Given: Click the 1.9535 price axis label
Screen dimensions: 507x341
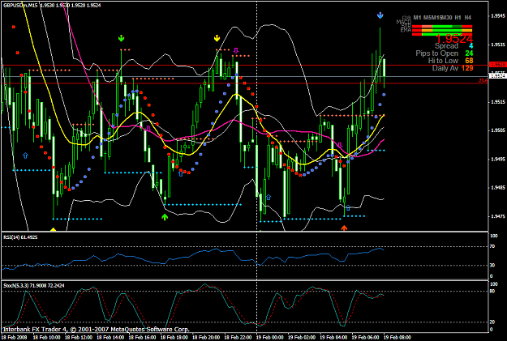Looking at the screenshot, I should pos(498,45).
